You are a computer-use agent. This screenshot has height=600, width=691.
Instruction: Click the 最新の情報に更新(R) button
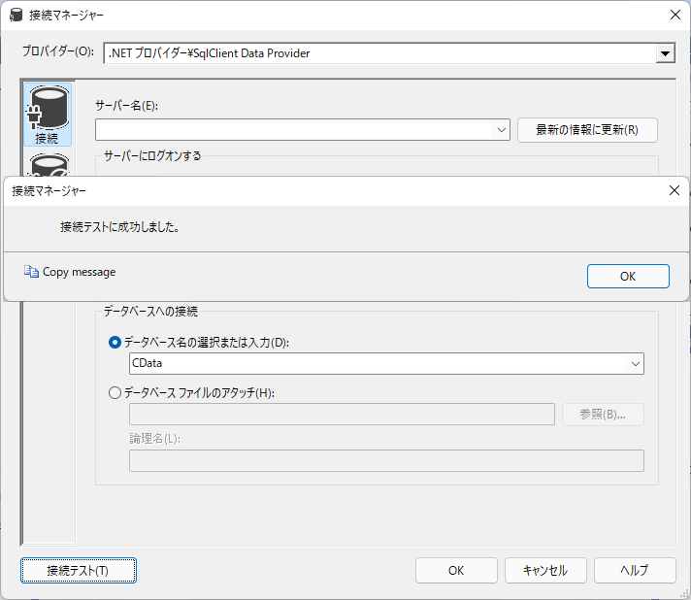pos(587,130)
